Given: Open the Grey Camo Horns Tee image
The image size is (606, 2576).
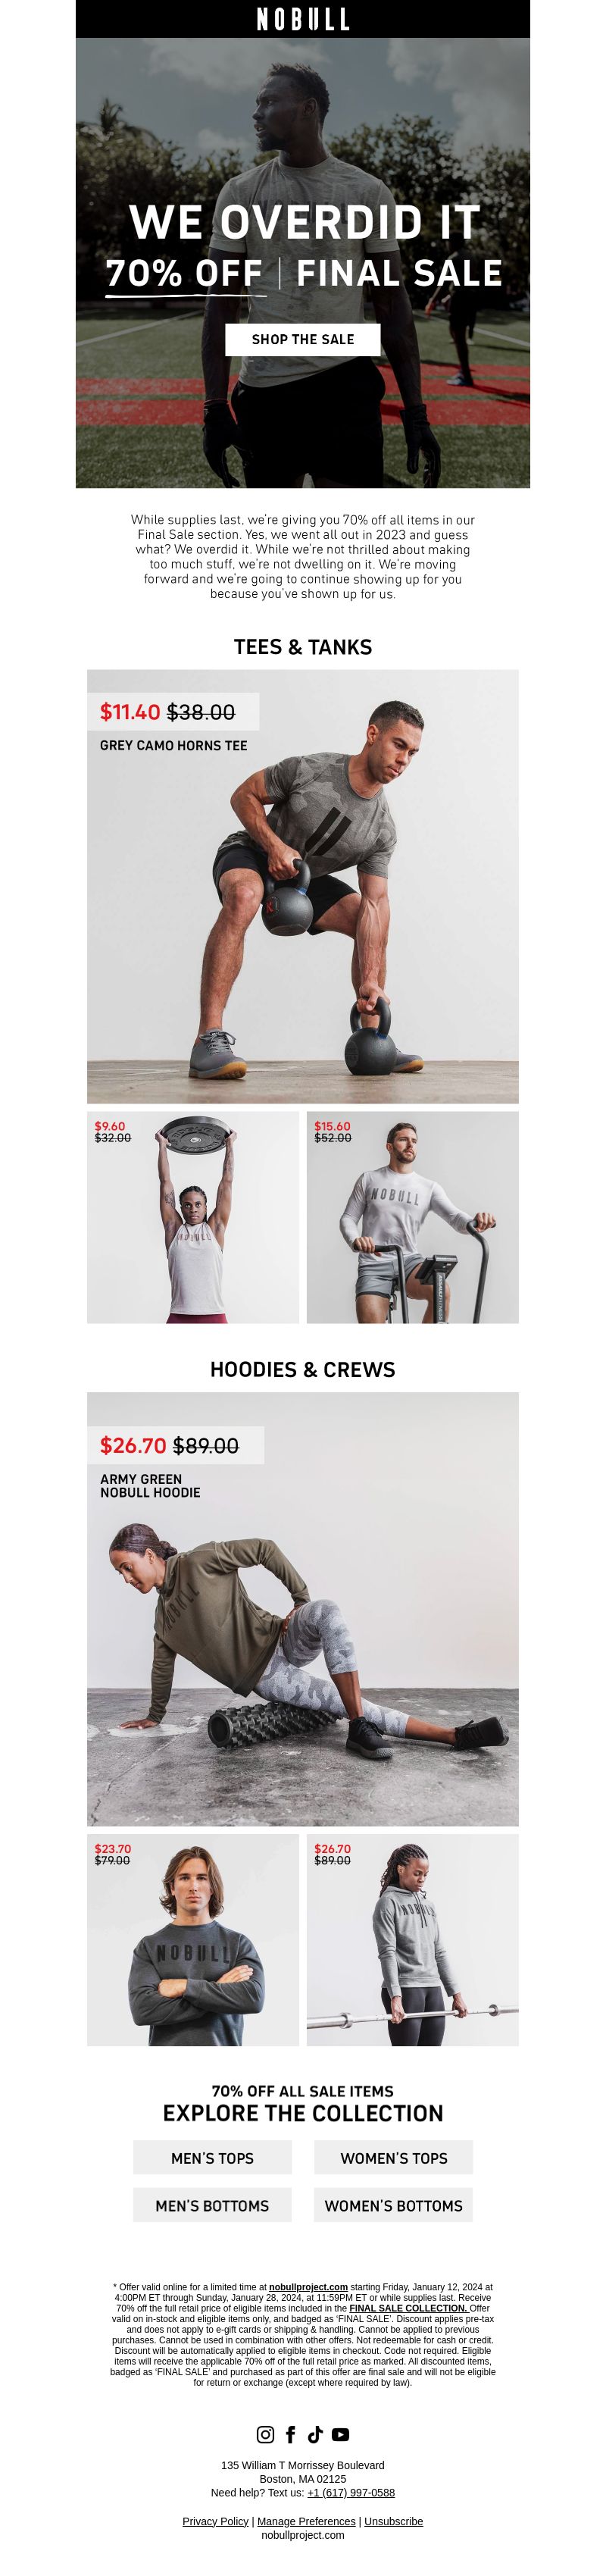Looking at the screenshot, I should pos(303,886).
